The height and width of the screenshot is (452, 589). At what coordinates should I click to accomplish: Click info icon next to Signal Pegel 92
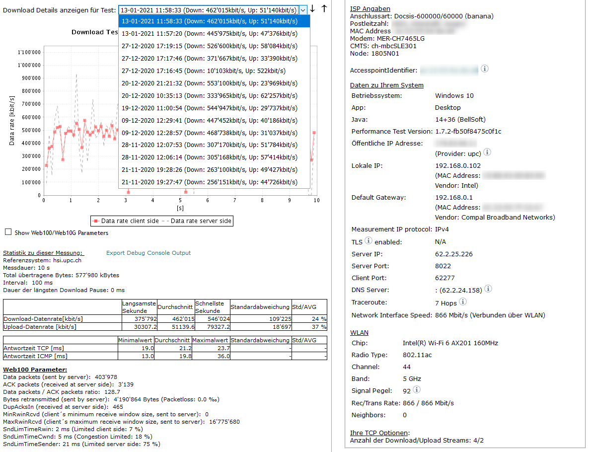(x=417, y=389)
